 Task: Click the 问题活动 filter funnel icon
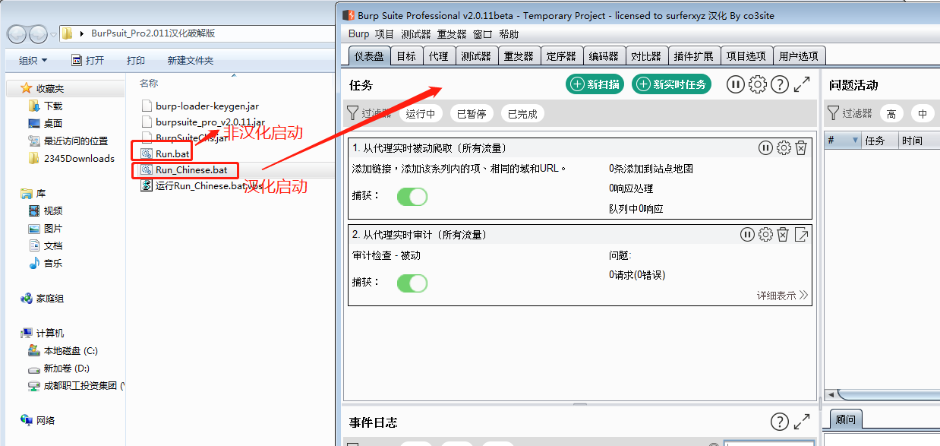tap(833, 113)
